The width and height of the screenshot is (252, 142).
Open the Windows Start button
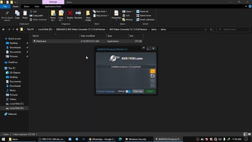(x=3, y=139)
